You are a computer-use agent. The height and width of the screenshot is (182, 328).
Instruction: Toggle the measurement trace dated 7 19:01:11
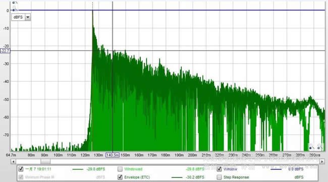(21, 169)
